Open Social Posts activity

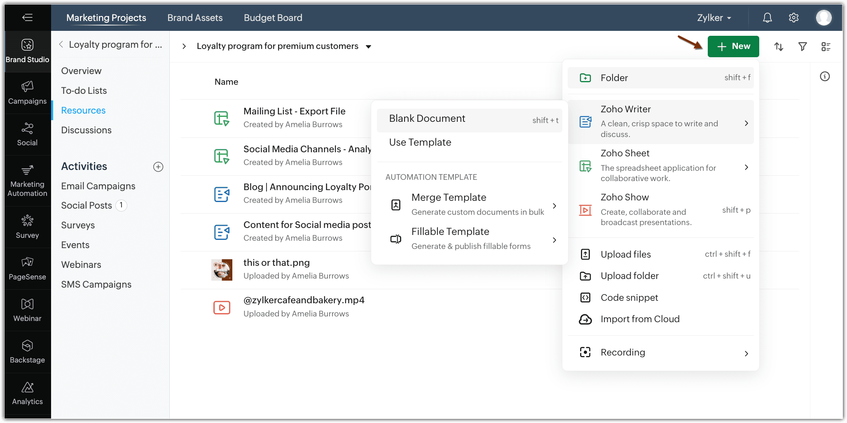tap(87, 205)
